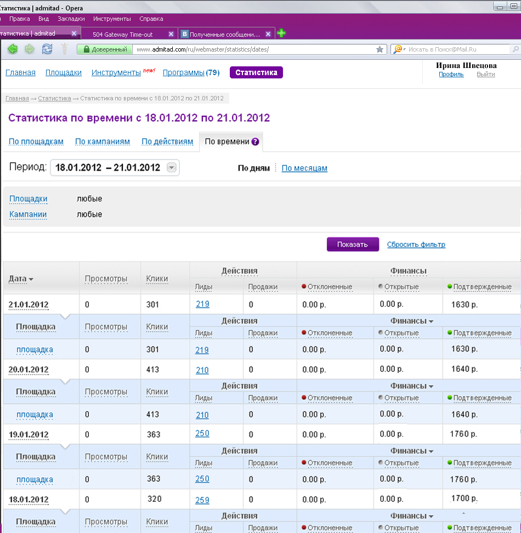This screenshot has width=521, height=533.
Task: Open leads 259 for 18.01.2012
Action: click(202, 500)
